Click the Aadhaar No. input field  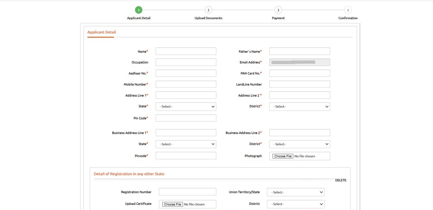pyautogui.click(x=186, y=73)
